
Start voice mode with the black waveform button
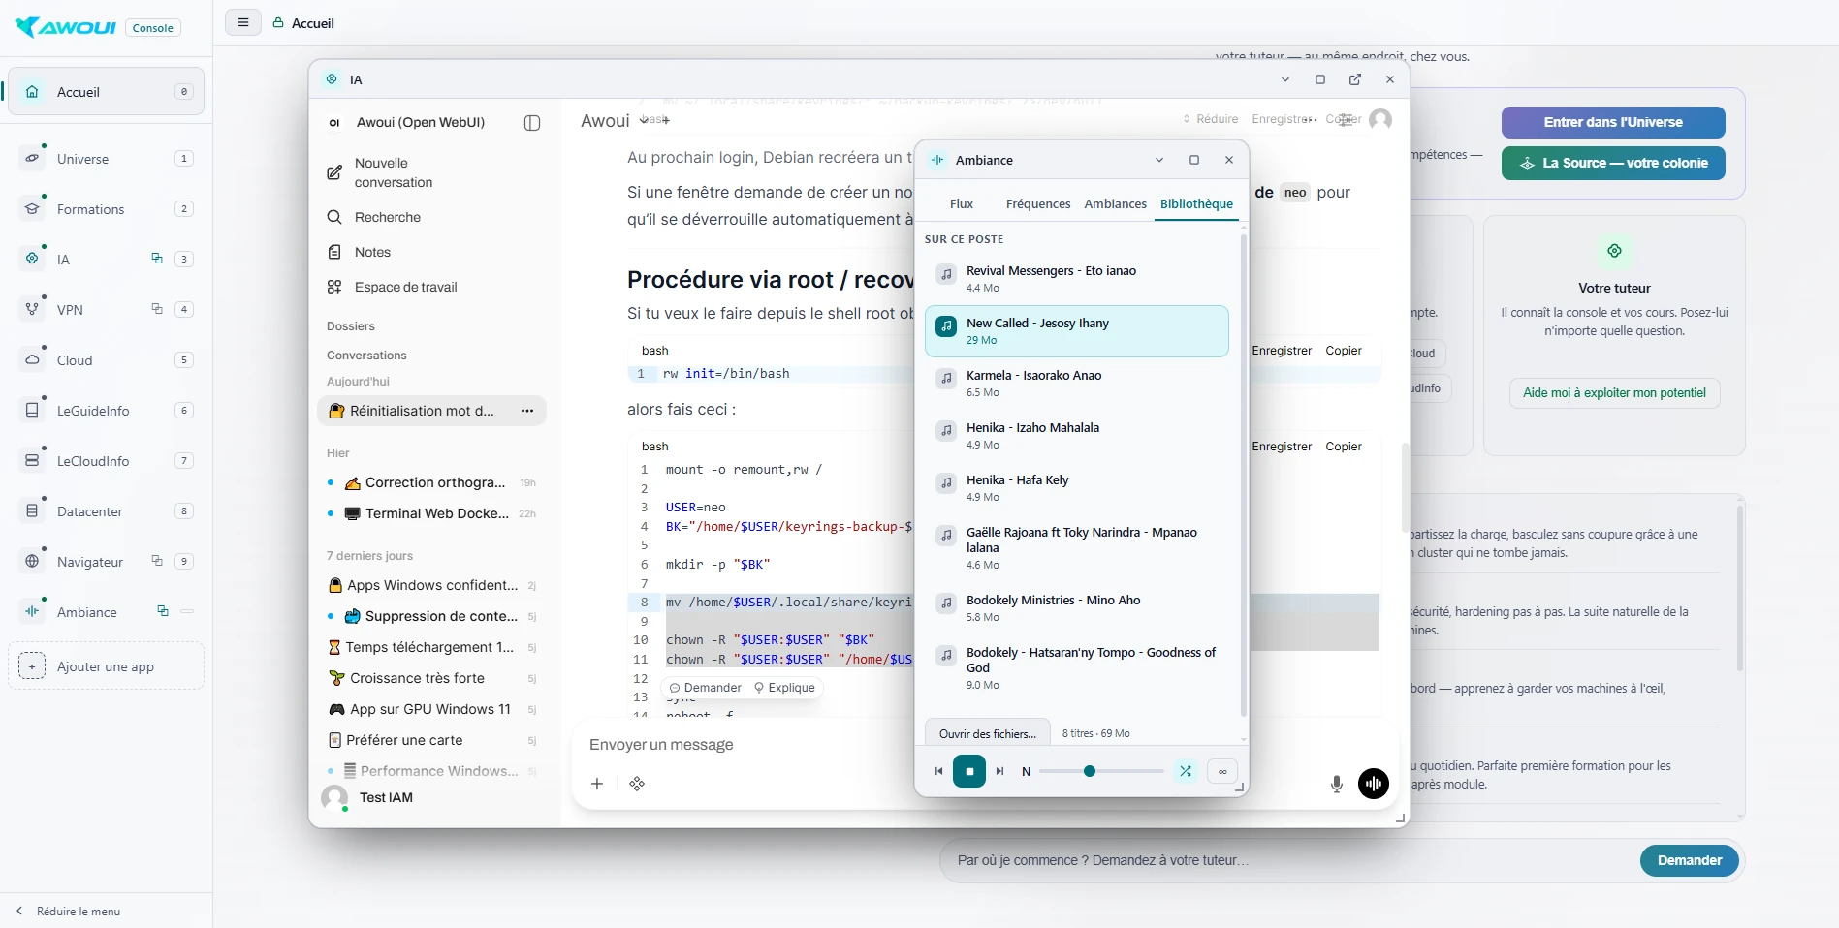click(x=1374, y=784)
